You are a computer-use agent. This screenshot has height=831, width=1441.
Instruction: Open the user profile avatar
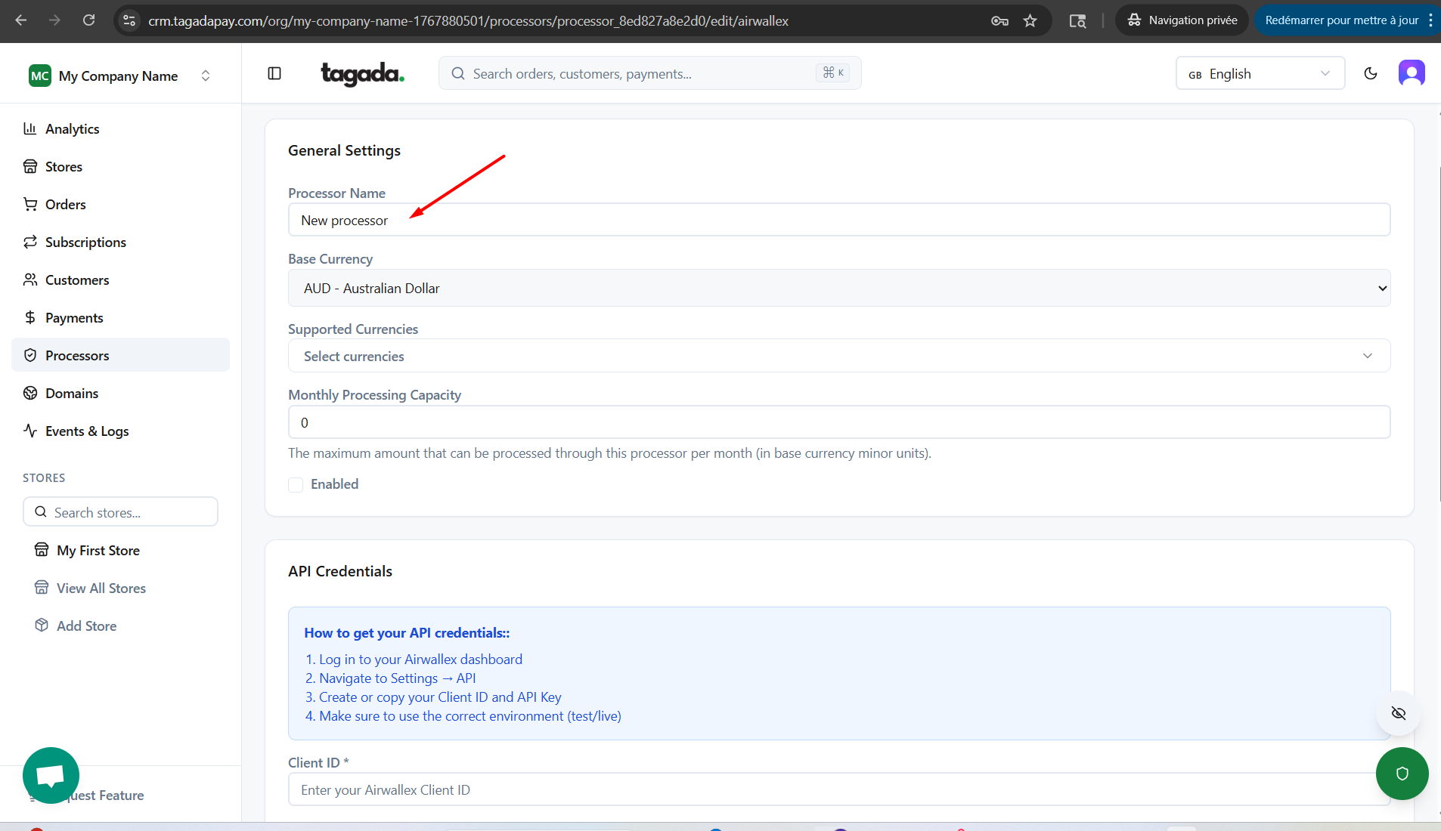pyautogui.click(x=1411, y=73)
